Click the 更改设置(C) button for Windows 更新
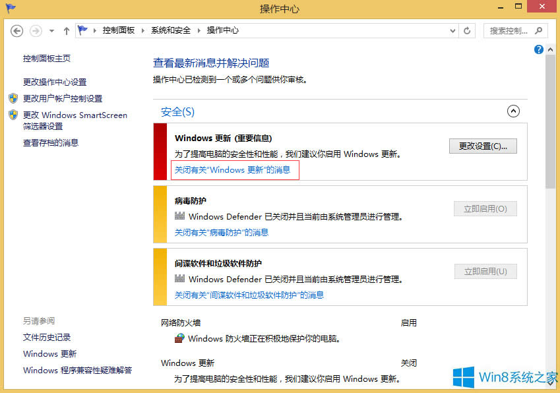This screenshot has width=560, height=393. click(485, 146)
